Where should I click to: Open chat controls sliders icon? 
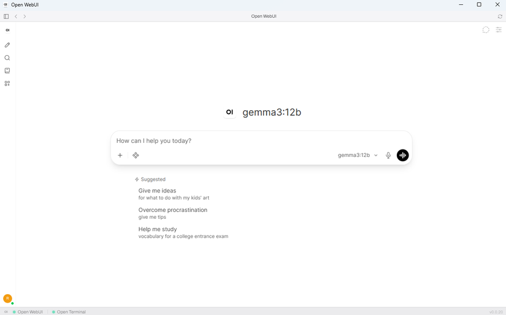499,30
